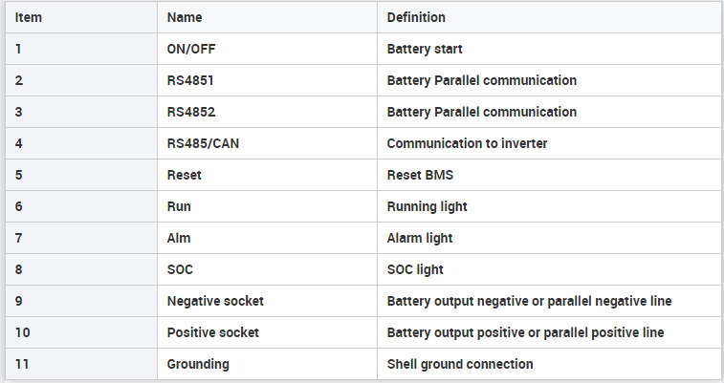Select the ON/OFF name cell
This screenshot has height=383, width=724.
267,49
